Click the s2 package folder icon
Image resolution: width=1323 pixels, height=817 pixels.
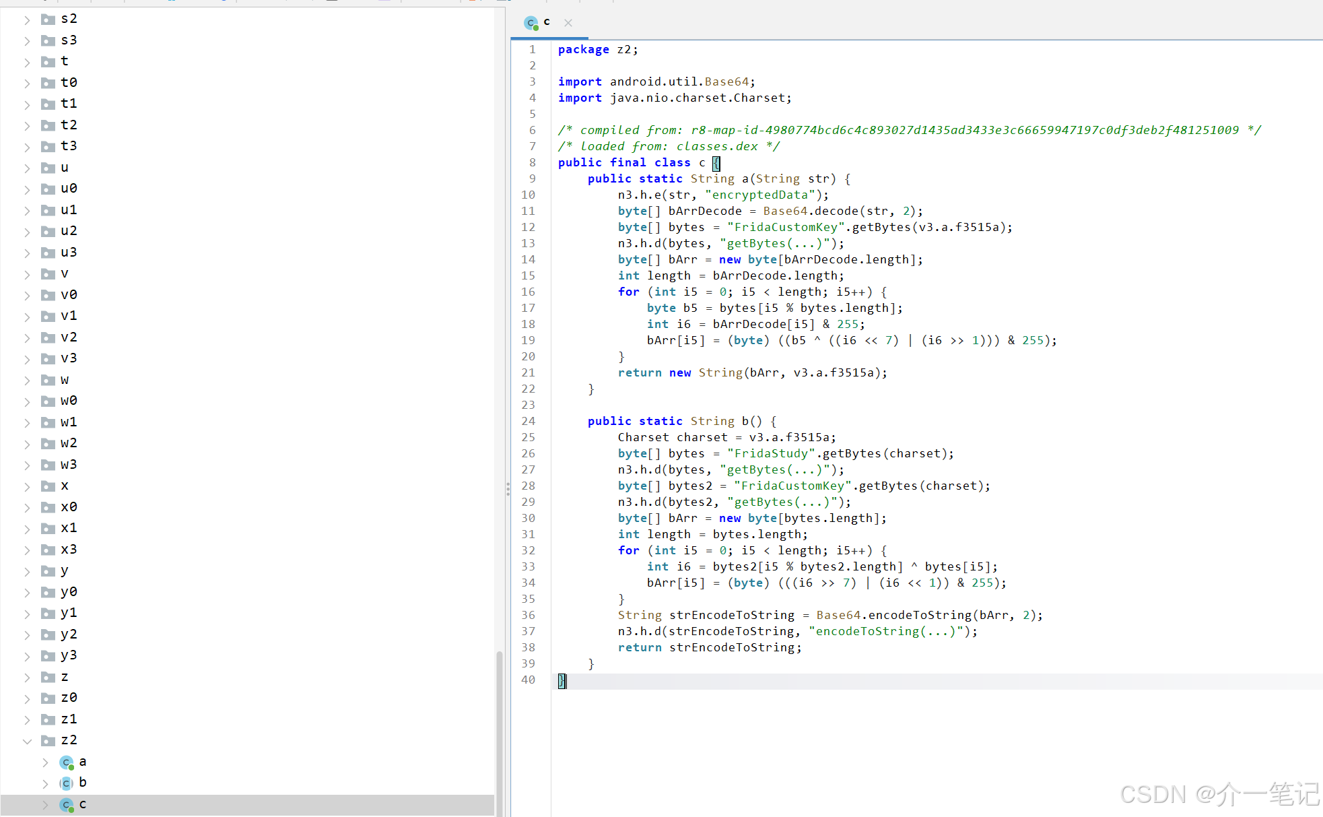pos(48,19)
